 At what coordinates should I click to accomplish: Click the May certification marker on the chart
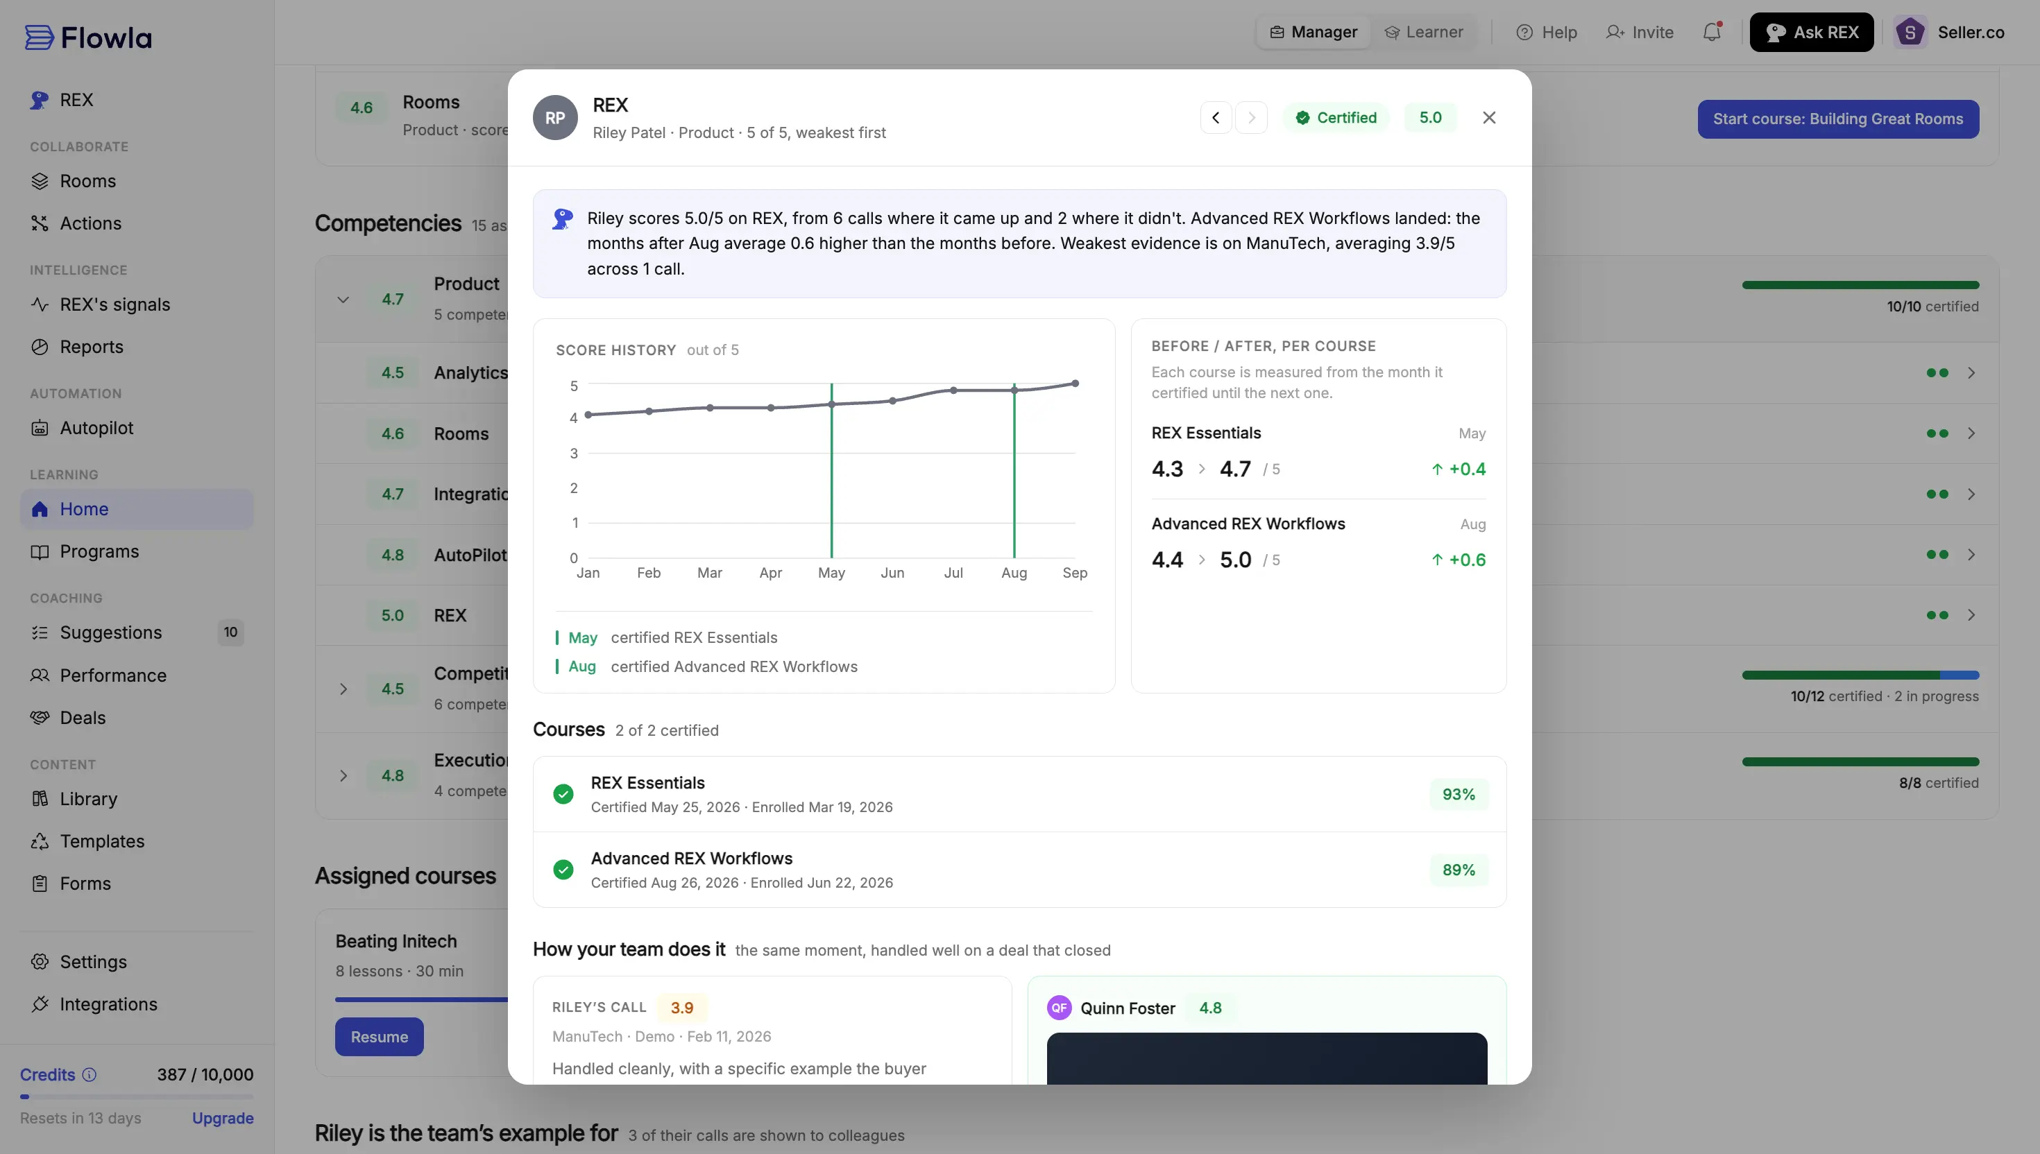tap(832, 471)
